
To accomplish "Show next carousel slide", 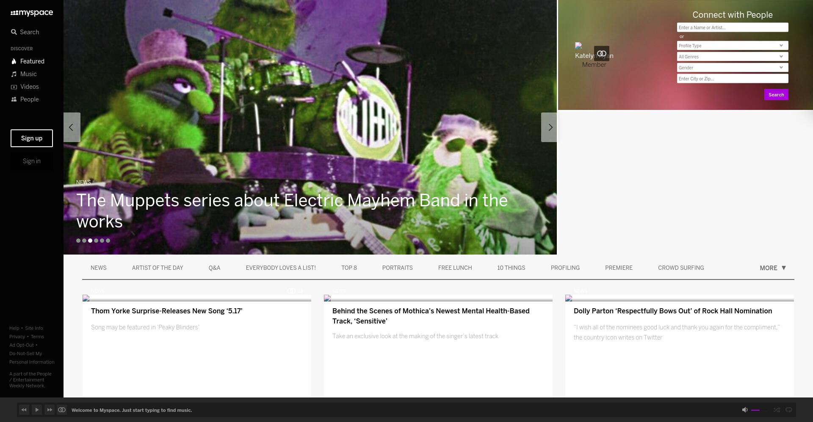I will pyautogui.click(x=549, y=127).
